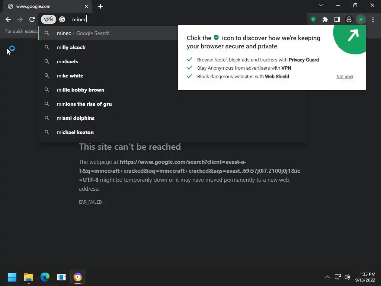Click 'This site can't be reached' heading
This screenshot has width=381, height=286.
(130, 147)
